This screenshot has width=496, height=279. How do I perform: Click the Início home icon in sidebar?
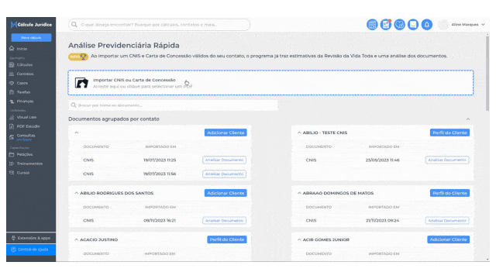(x=12, y=49)
